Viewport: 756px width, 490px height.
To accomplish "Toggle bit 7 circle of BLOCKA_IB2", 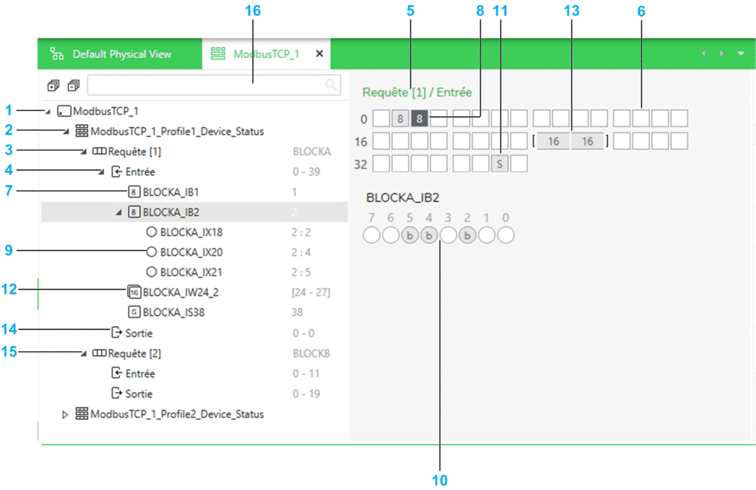I will tap(372, 235).
